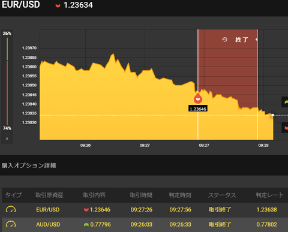Close the sentiment gauge with the X
The image size is (288, 232).
pos(7,138)
